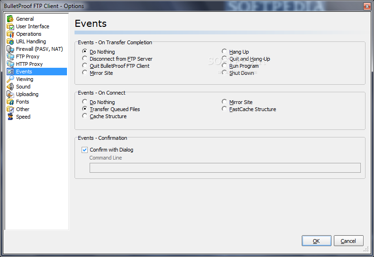Click the Viewing magnifier icon
Image resolution: width=374 pixels, height=257 pixels.
pyautogui.click(x=10, y=79)
